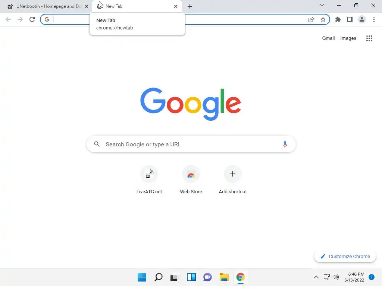Open the clock showing 6:46 PM
Image resolution: width=382 pixels, height=286 pixels.
[x=354, y=277]
